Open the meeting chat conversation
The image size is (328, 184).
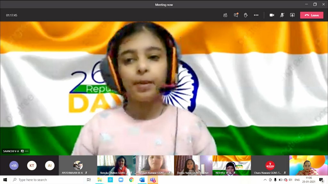coord(236,15)
